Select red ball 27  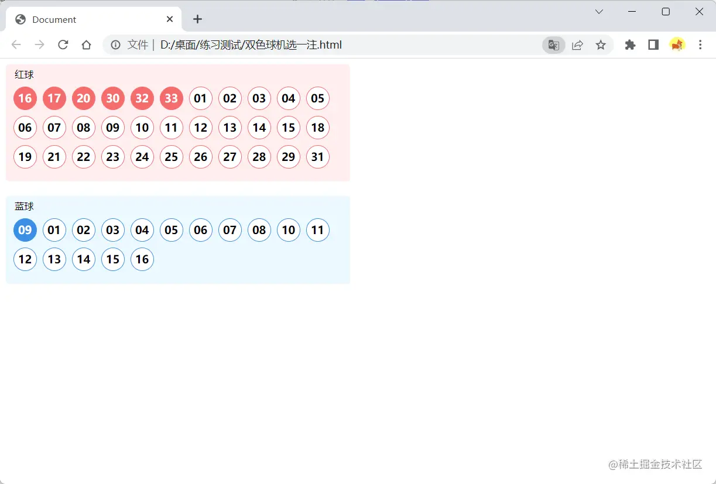pos(230,157)
